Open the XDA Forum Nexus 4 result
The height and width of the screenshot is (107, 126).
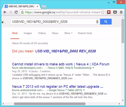[x=61, y=64]
